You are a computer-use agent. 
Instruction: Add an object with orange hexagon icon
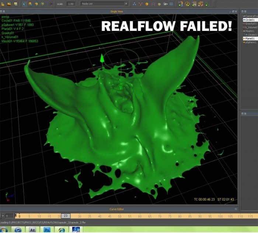[147, 4]
